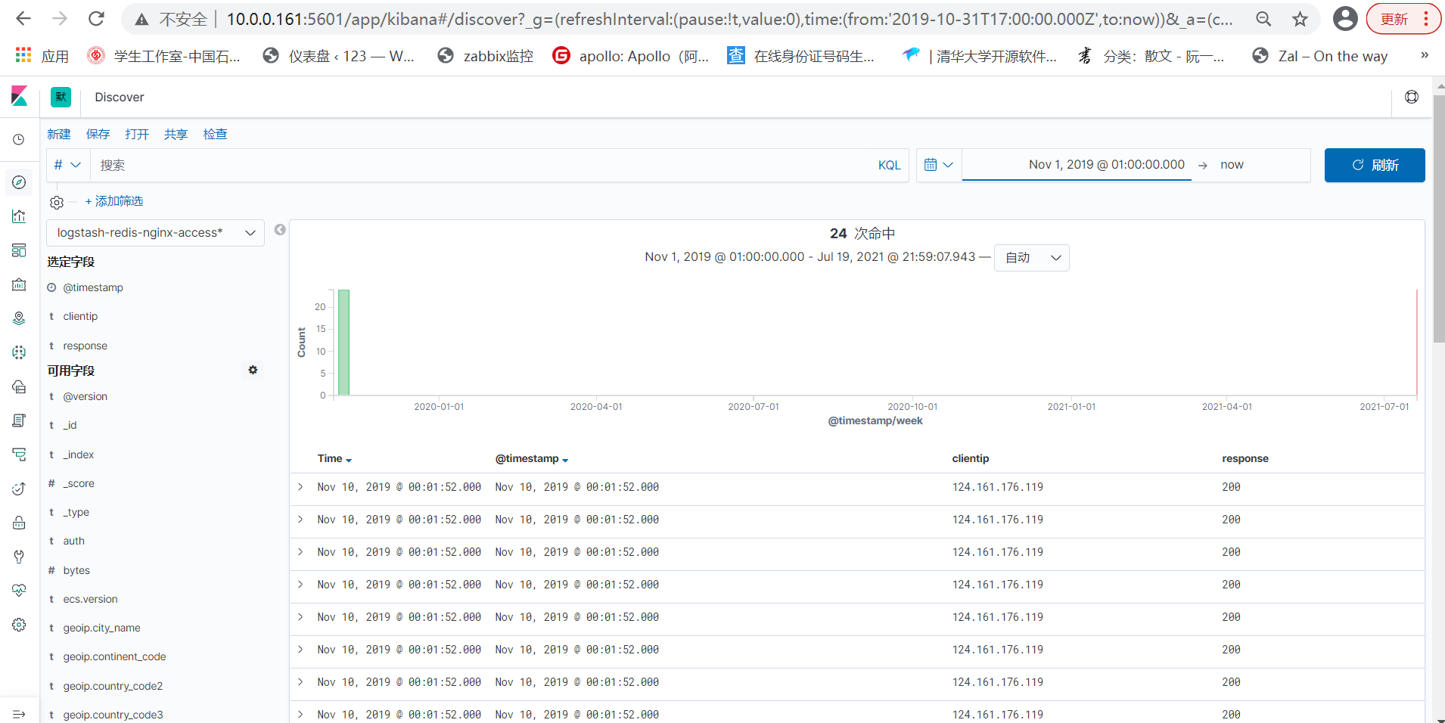Open saved queries dropdown with # icon
1445x723 pixels.
68,165
